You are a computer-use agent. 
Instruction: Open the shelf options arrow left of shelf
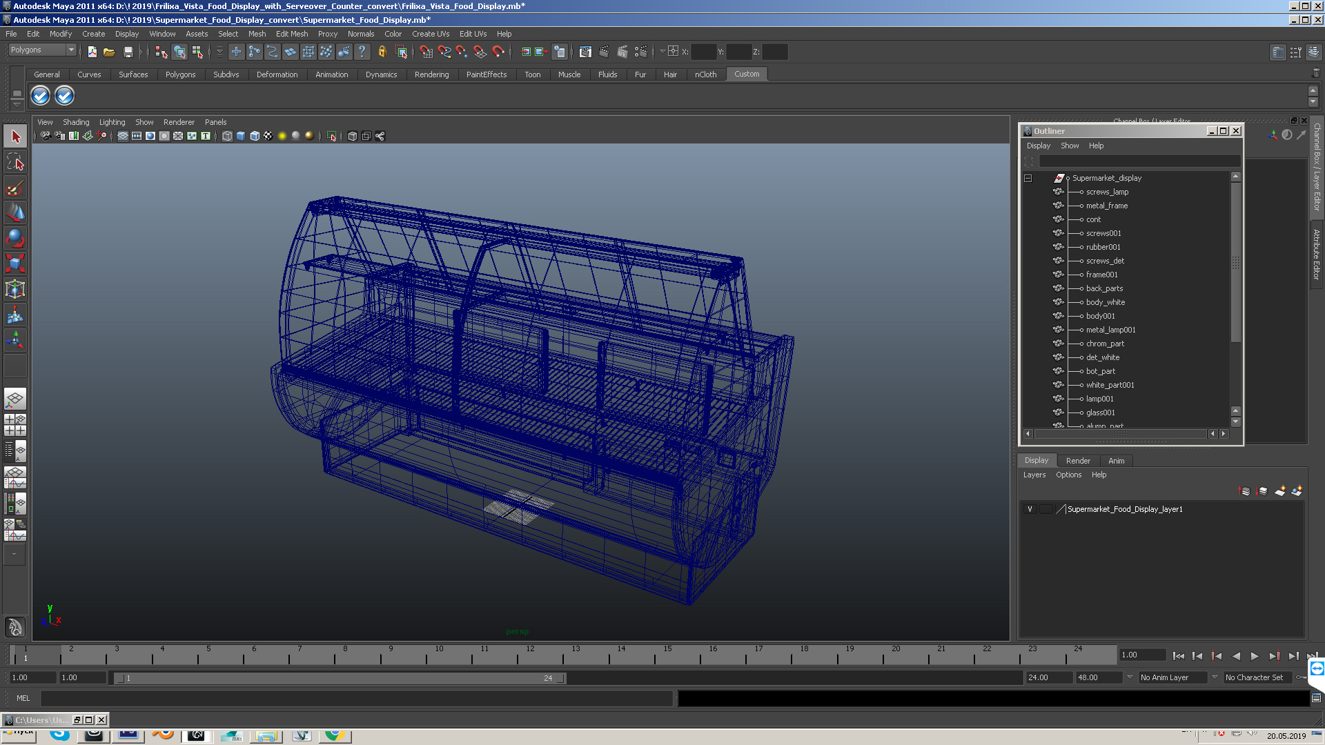[17, 103]
